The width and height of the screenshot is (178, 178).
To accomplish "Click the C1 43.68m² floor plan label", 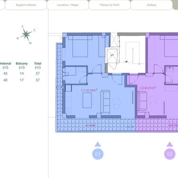I will click(89, 90).
